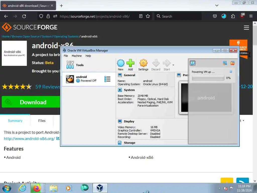This screenshot has width=257, height=193.
Task: Click the site permissions icon in address bar
Action: 55,16
